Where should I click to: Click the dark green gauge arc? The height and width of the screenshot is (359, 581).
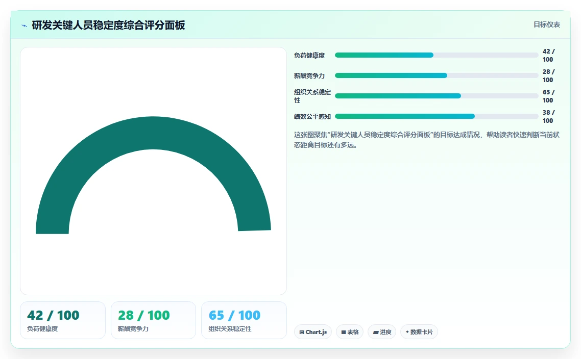(153, 133)
